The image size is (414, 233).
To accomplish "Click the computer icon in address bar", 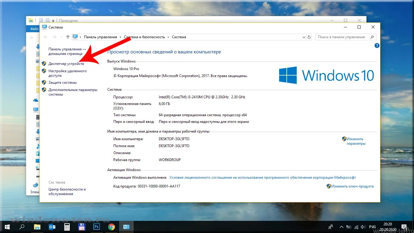I will tap(75, 37).
